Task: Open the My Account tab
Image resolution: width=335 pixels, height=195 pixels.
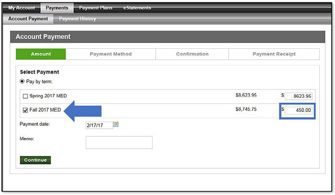Action: 22,8
